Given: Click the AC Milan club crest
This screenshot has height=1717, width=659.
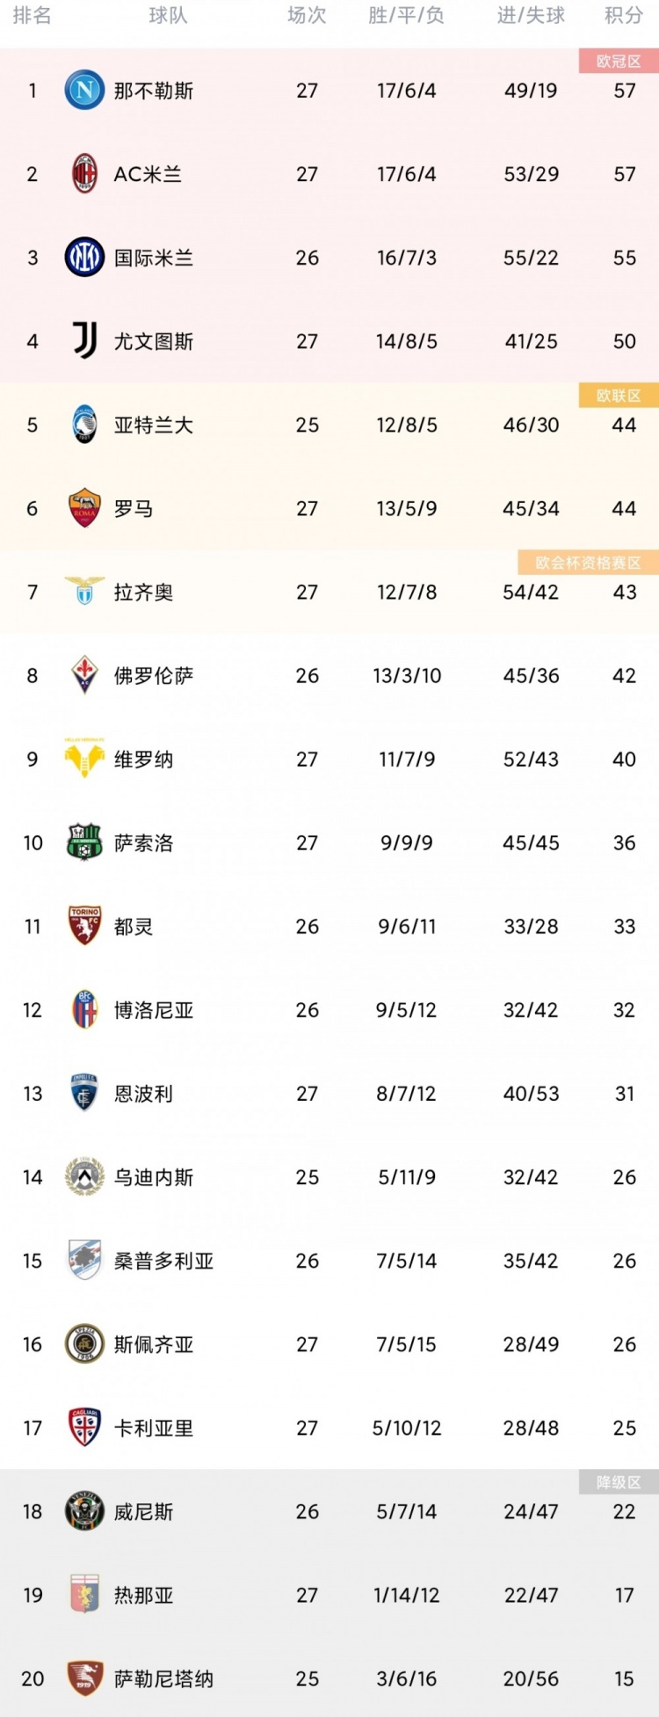Looking at the screenshot, I should [x=84, y=174].
